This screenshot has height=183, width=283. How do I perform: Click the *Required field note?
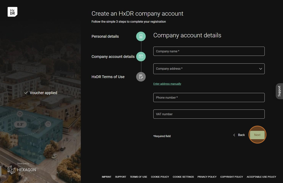coord(162,136)
